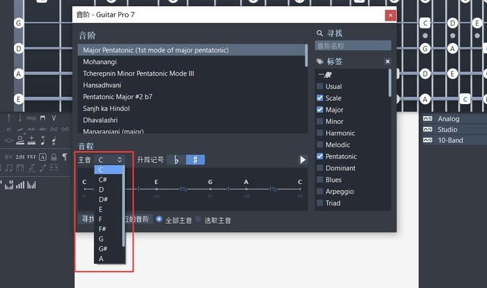Choose F# from the root note dropdown

click(102, 228)
